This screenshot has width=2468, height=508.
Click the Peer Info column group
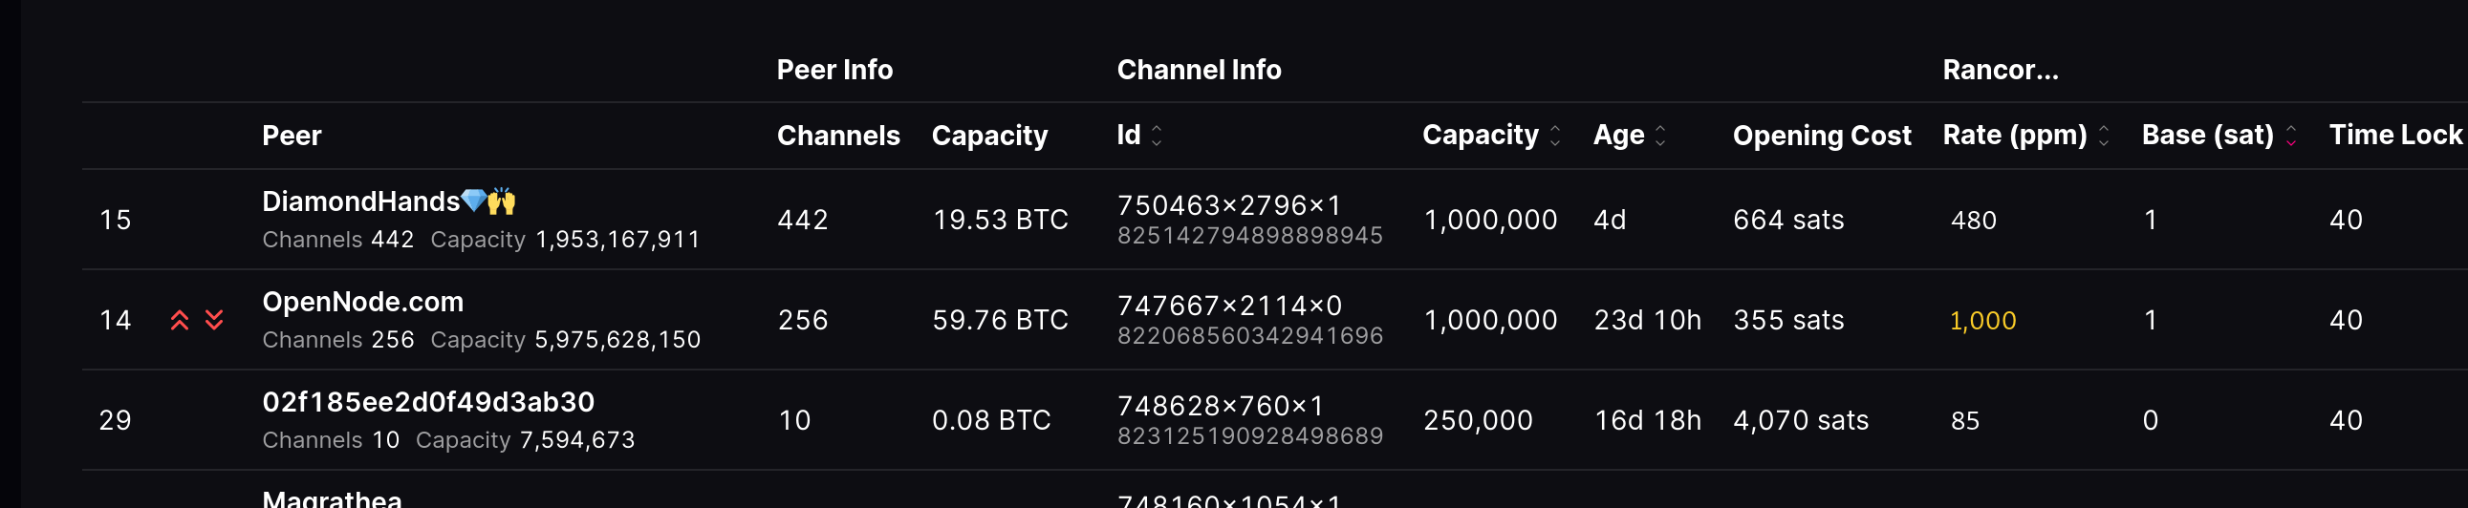[834, 70]
